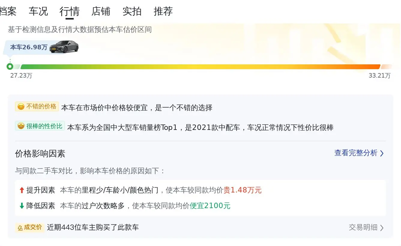Click 里程少/车龄小/颜色热门 text
The width and height of the screenshot is (401, 246).
[x=120, y=190]
